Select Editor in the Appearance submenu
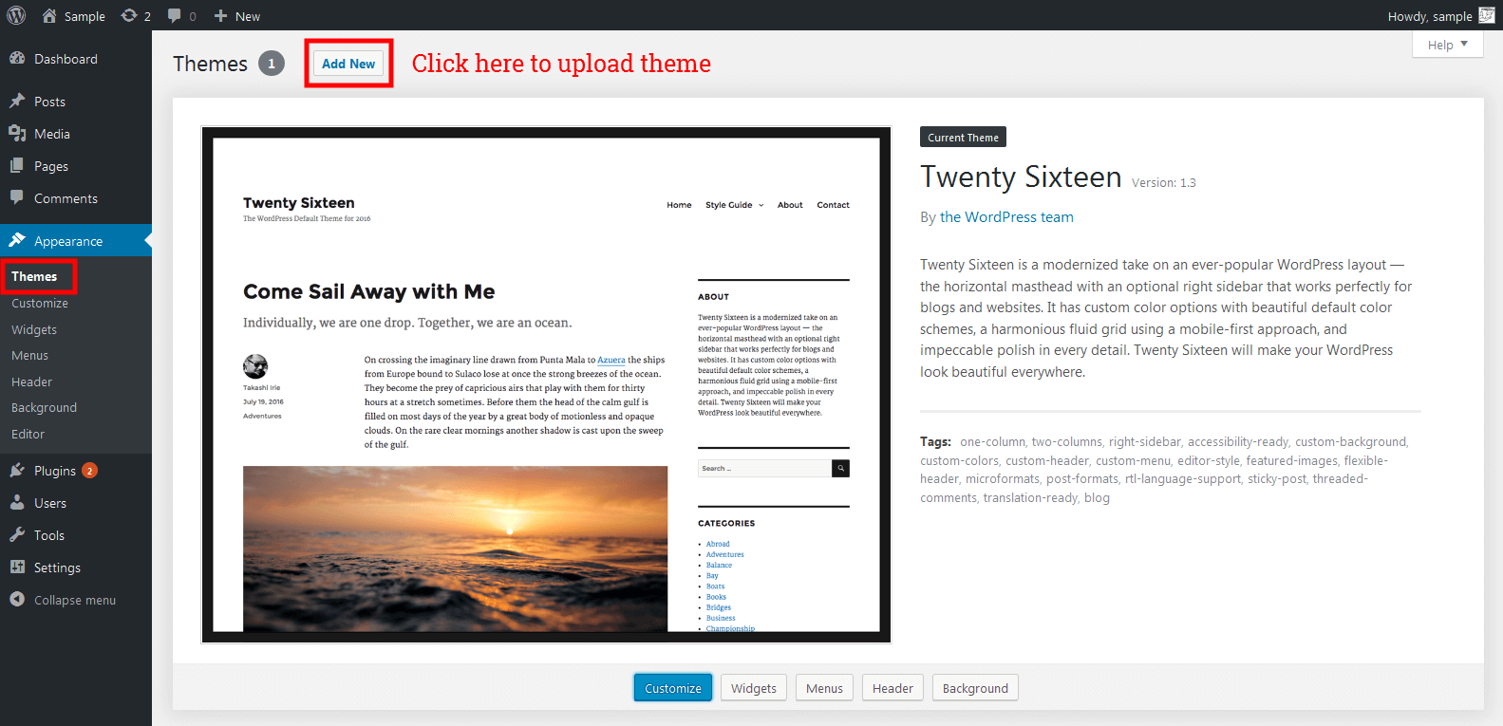Screen dimensions: 1503x726 coord(28,434)
